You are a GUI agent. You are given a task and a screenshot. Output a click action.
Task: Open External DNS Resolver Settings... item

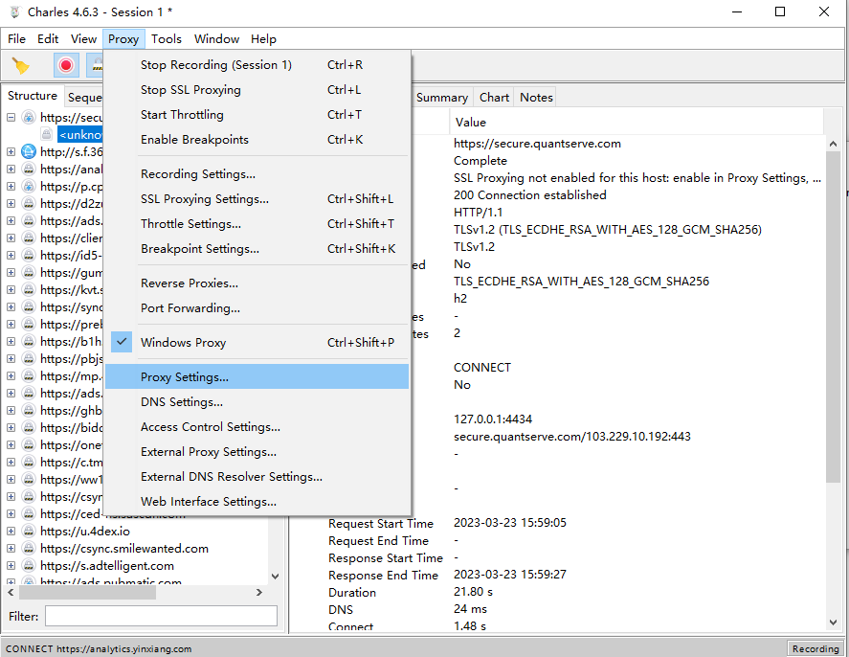coord(257,477)
